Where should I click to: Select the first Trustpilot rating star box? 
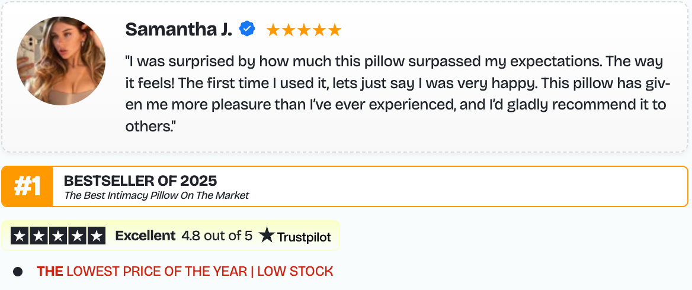(20, 236)
